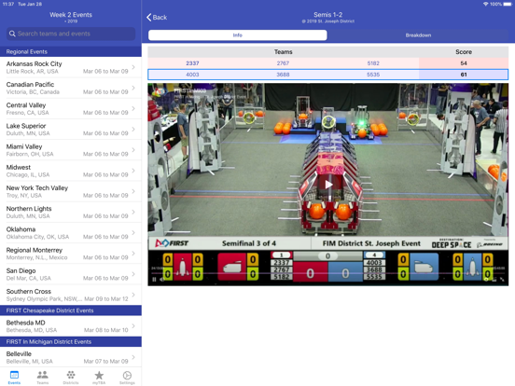Open blue alliance team 3688

click(283, 75)
